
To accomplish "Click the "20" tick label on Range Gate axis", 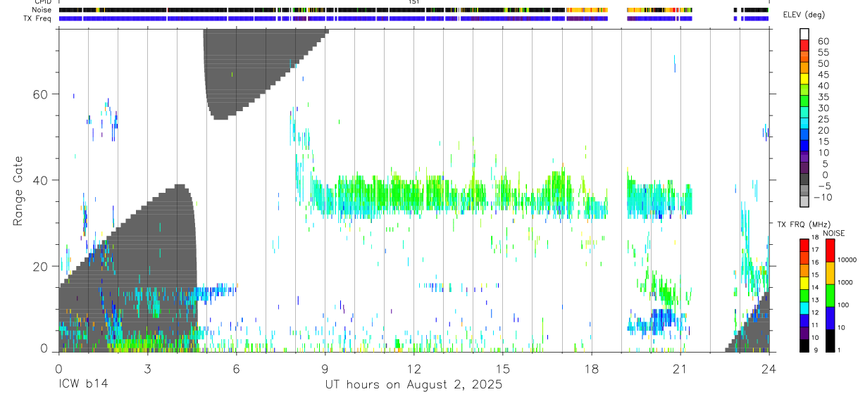I will 42,266.
